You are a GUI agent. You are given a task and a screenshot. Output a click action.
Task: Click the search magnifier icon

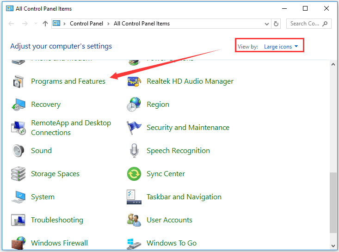(x=325, y=24)
